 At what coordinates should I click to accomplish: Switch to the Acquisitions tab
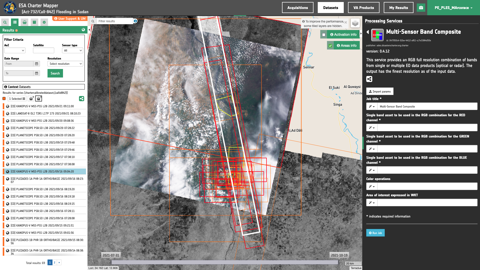297,8
